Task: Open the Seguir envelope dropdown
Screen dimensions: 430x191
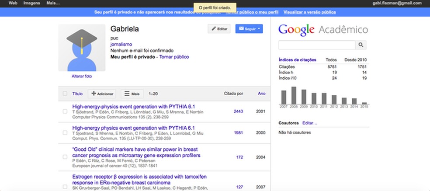Action: click(x=249, y=29)
